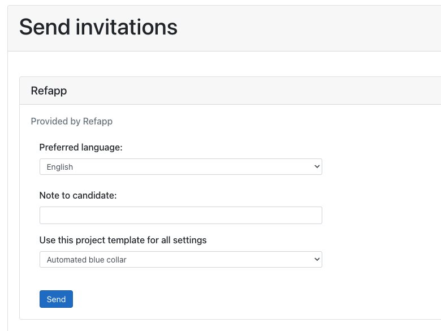This screenshot has width=441, height=331.
Task: Focus the Note to candidate input field
Action: click(180, 216)
